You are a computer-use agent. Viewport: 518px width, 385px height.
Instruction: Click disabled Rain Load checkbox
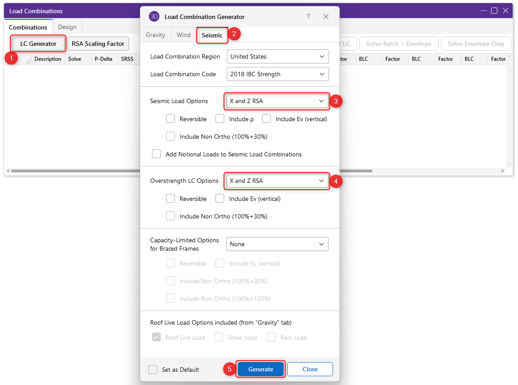pos(271,337)
